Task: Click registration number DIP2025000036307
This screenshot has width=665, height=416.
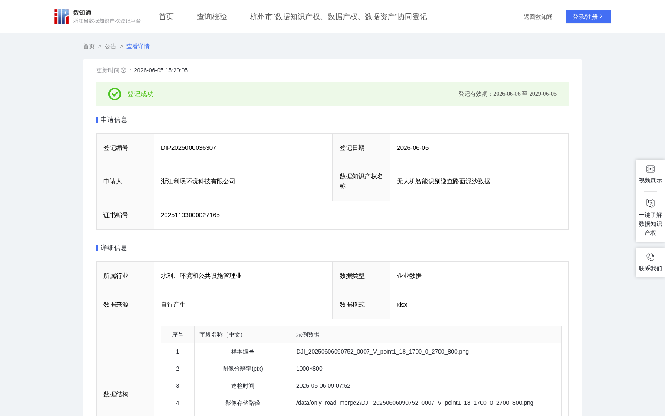Action: pos(189,148)
